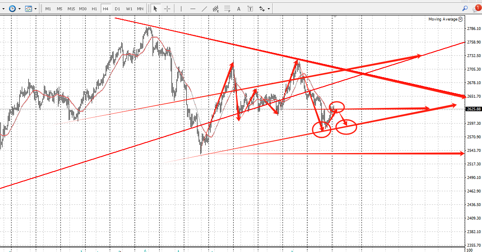Switch to the MN timeframe

point(140,9)
